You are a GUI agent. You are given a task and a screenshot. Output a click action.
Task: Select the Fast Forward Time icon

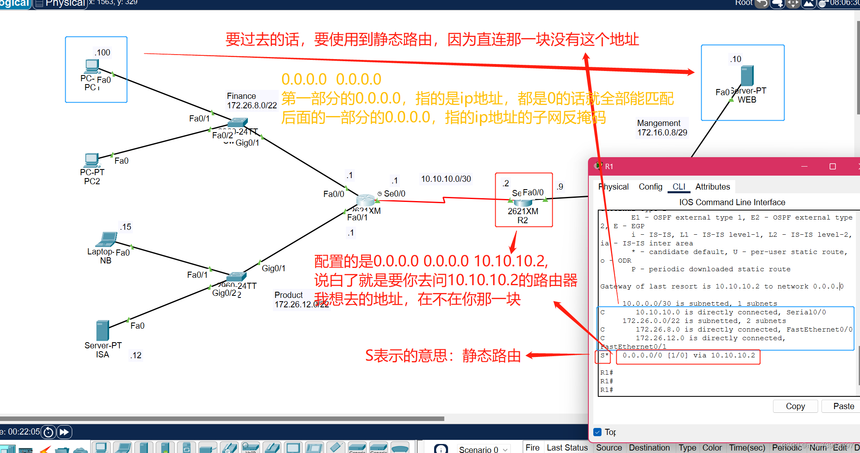pyautogui.click(x=64, y=432)
